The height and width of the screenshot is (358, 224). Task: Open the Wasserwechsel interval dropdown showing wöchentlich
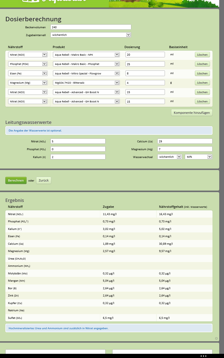170,157
